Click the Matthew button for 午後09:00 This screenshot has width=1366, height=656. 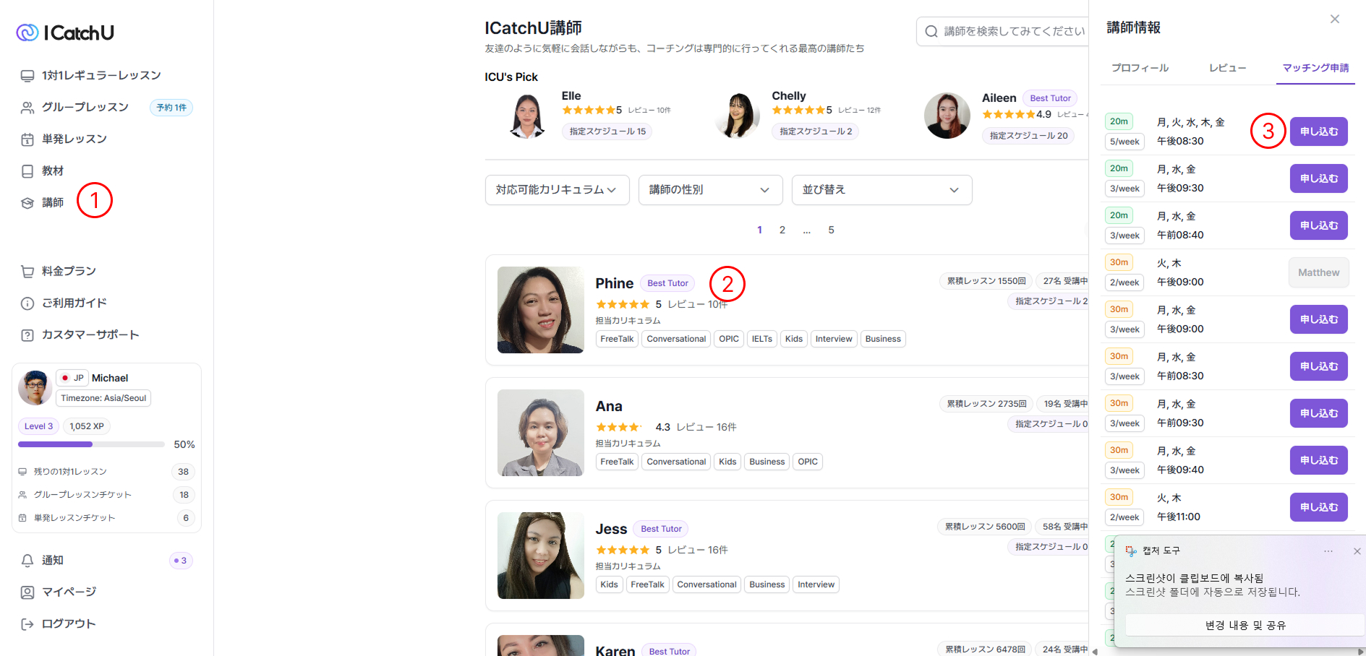[1319, 272]
